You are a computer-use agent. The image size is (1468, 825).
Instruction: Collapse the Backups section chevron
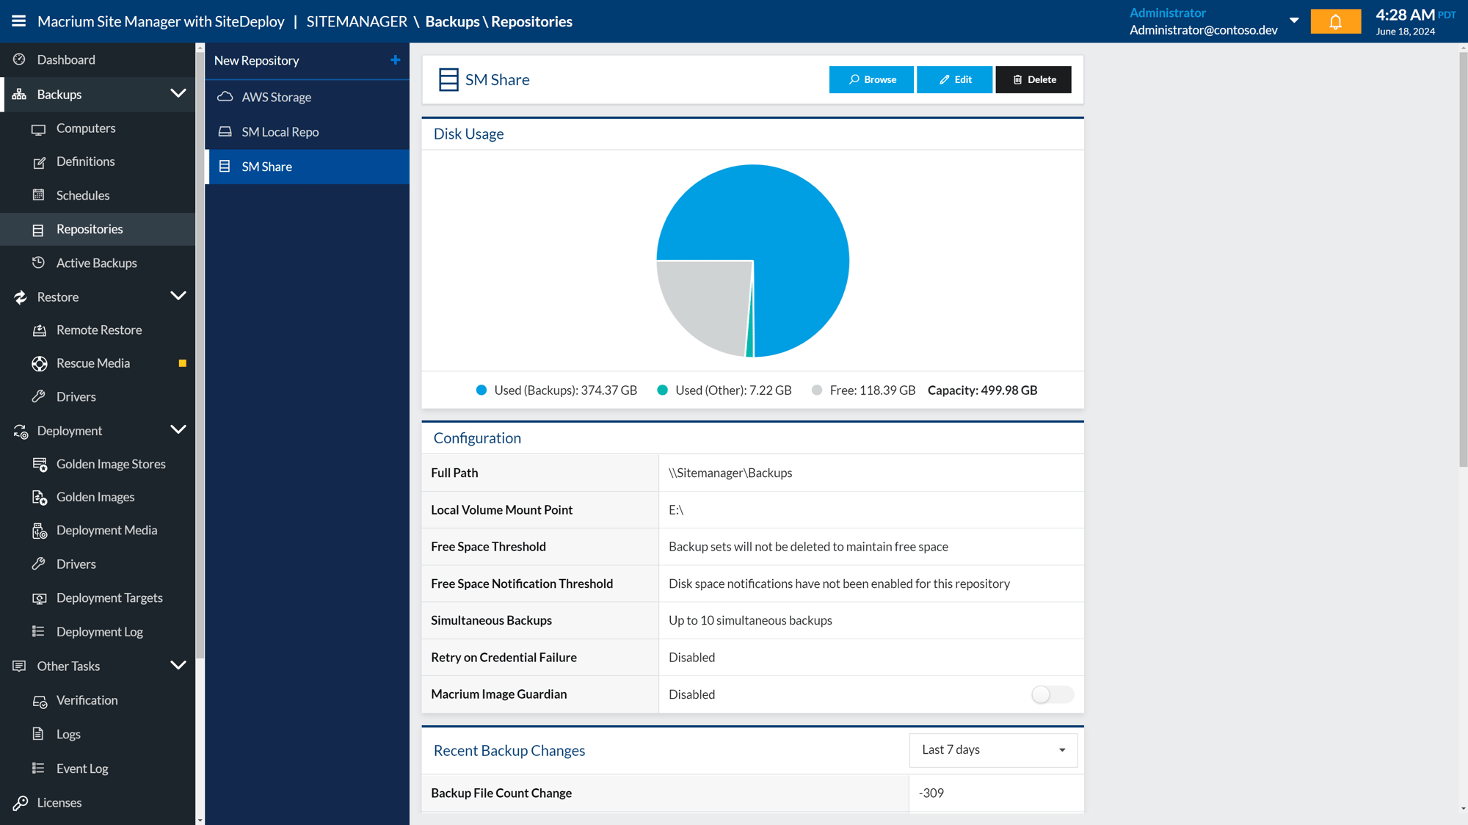[178, 93]
